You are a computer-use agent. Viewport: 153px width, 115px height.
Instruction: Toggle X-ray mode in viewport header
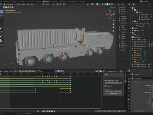(x=102, y=4)
